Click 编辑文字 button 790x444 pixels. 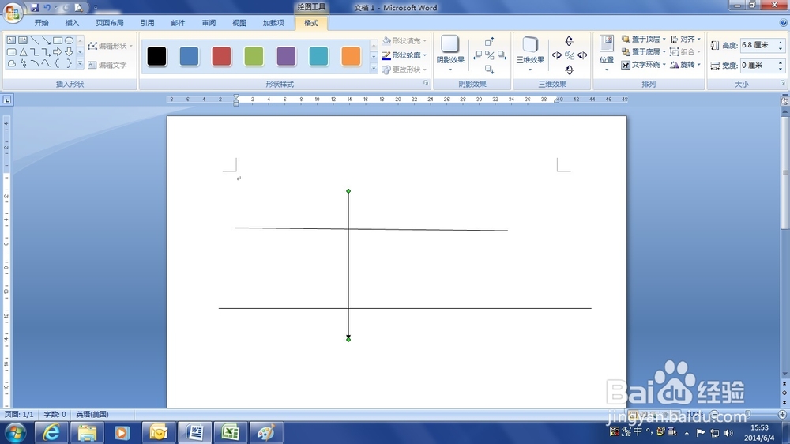pyautogui.click(x=107, y=65)
